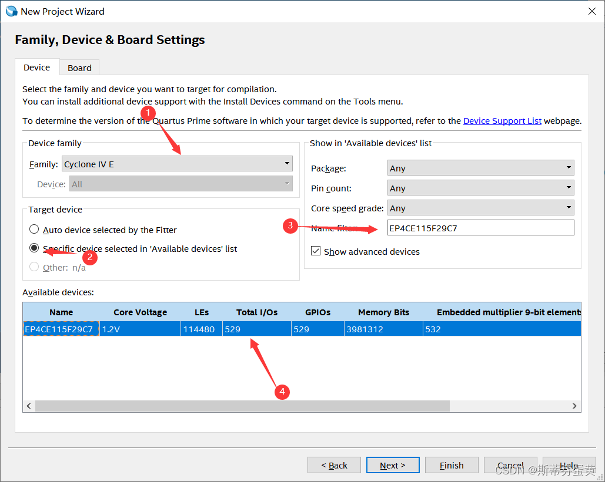The image size is (605, 482).
Task: Sort devices by Core Voltage column
Action: coord(140,312)
